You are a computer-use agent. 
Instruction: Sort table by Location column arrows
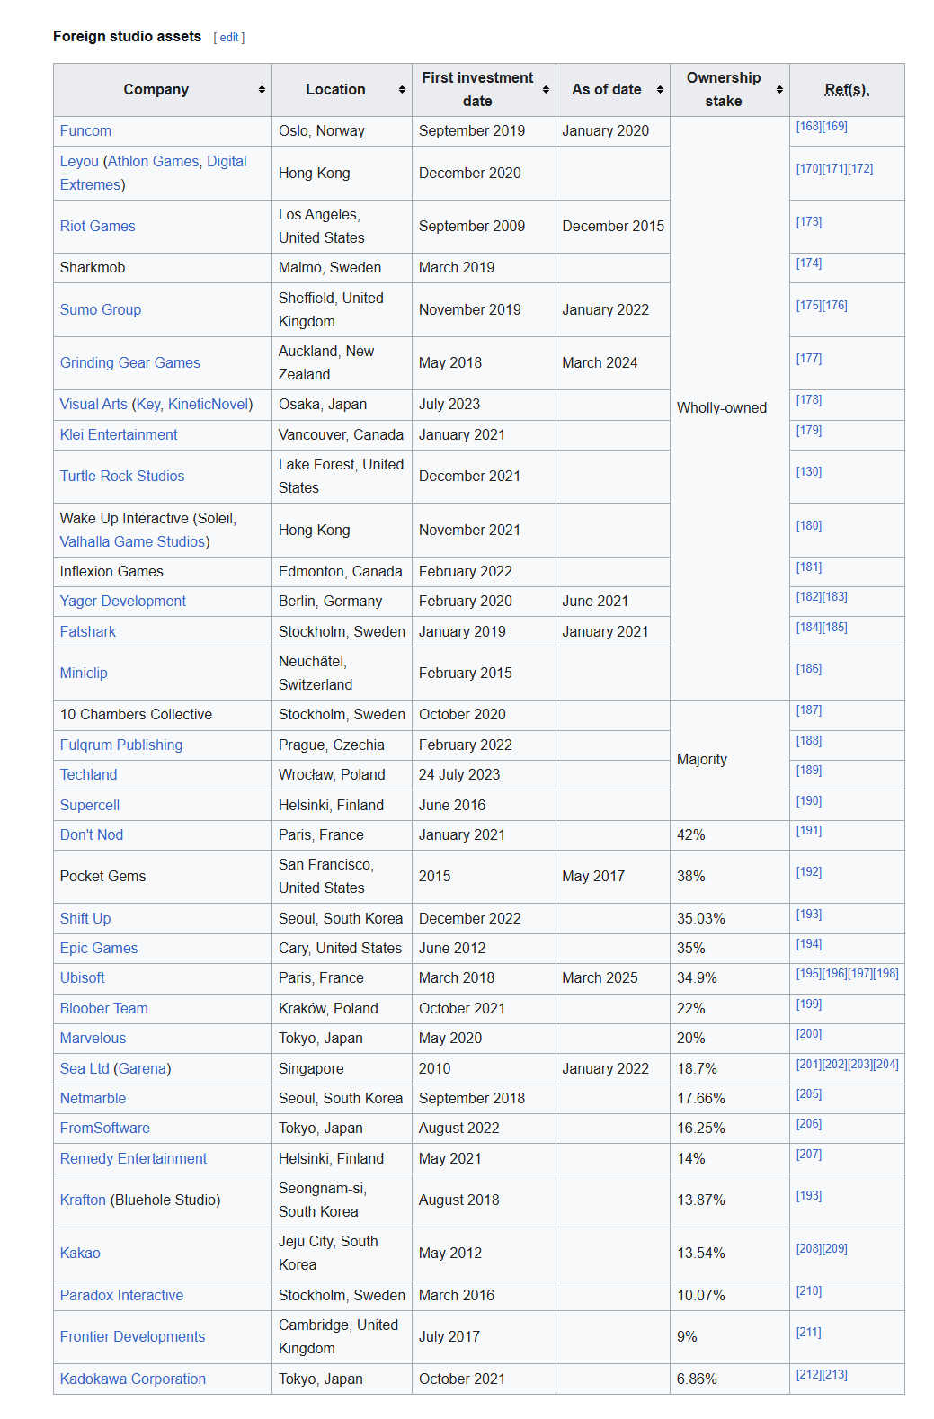pyautogui.click(x=402, y=90)
